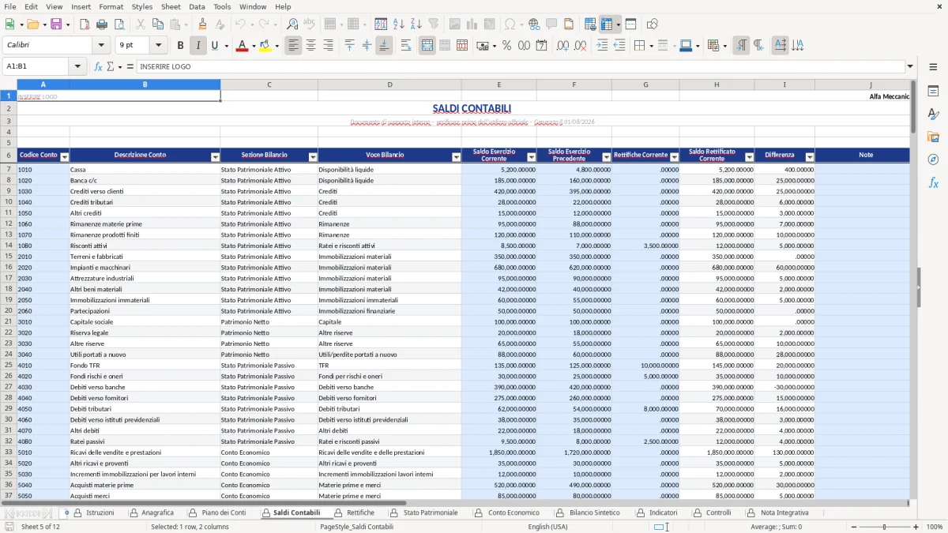
Task: Format as Percent
Action: [x=506, y=46]
